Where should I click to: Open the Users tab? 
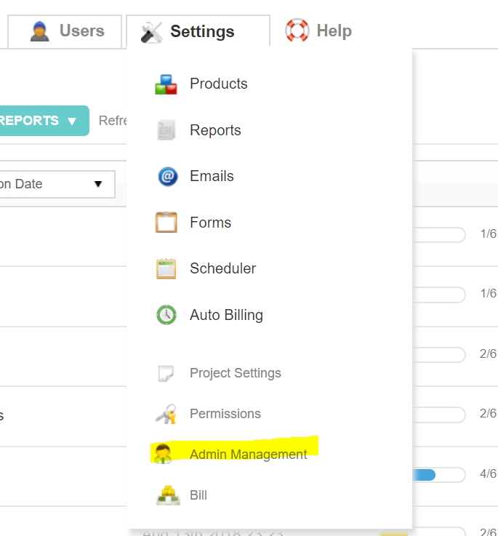click(67, 31)
